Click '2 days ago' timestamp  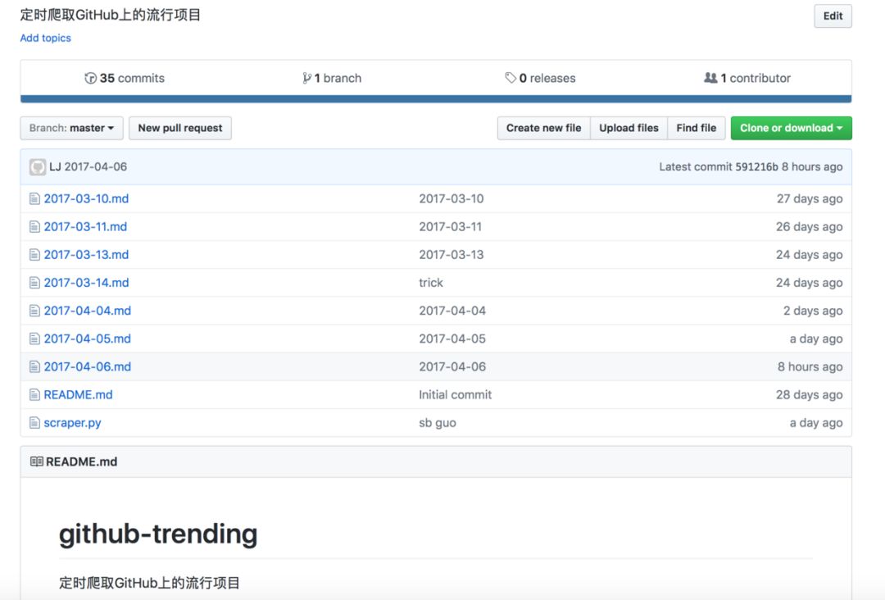pyautogui.click(x=813, y=311)
